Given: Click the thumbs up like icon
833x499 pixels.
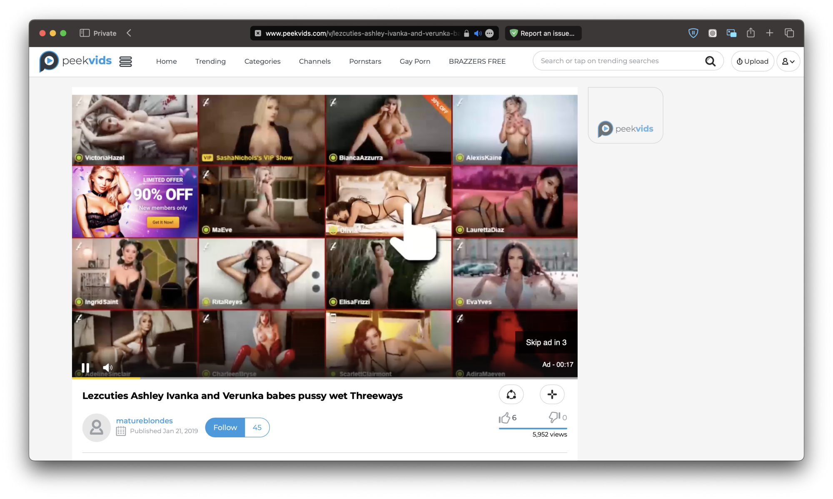Looking at the screenshot, I should (x=504, y=417).
